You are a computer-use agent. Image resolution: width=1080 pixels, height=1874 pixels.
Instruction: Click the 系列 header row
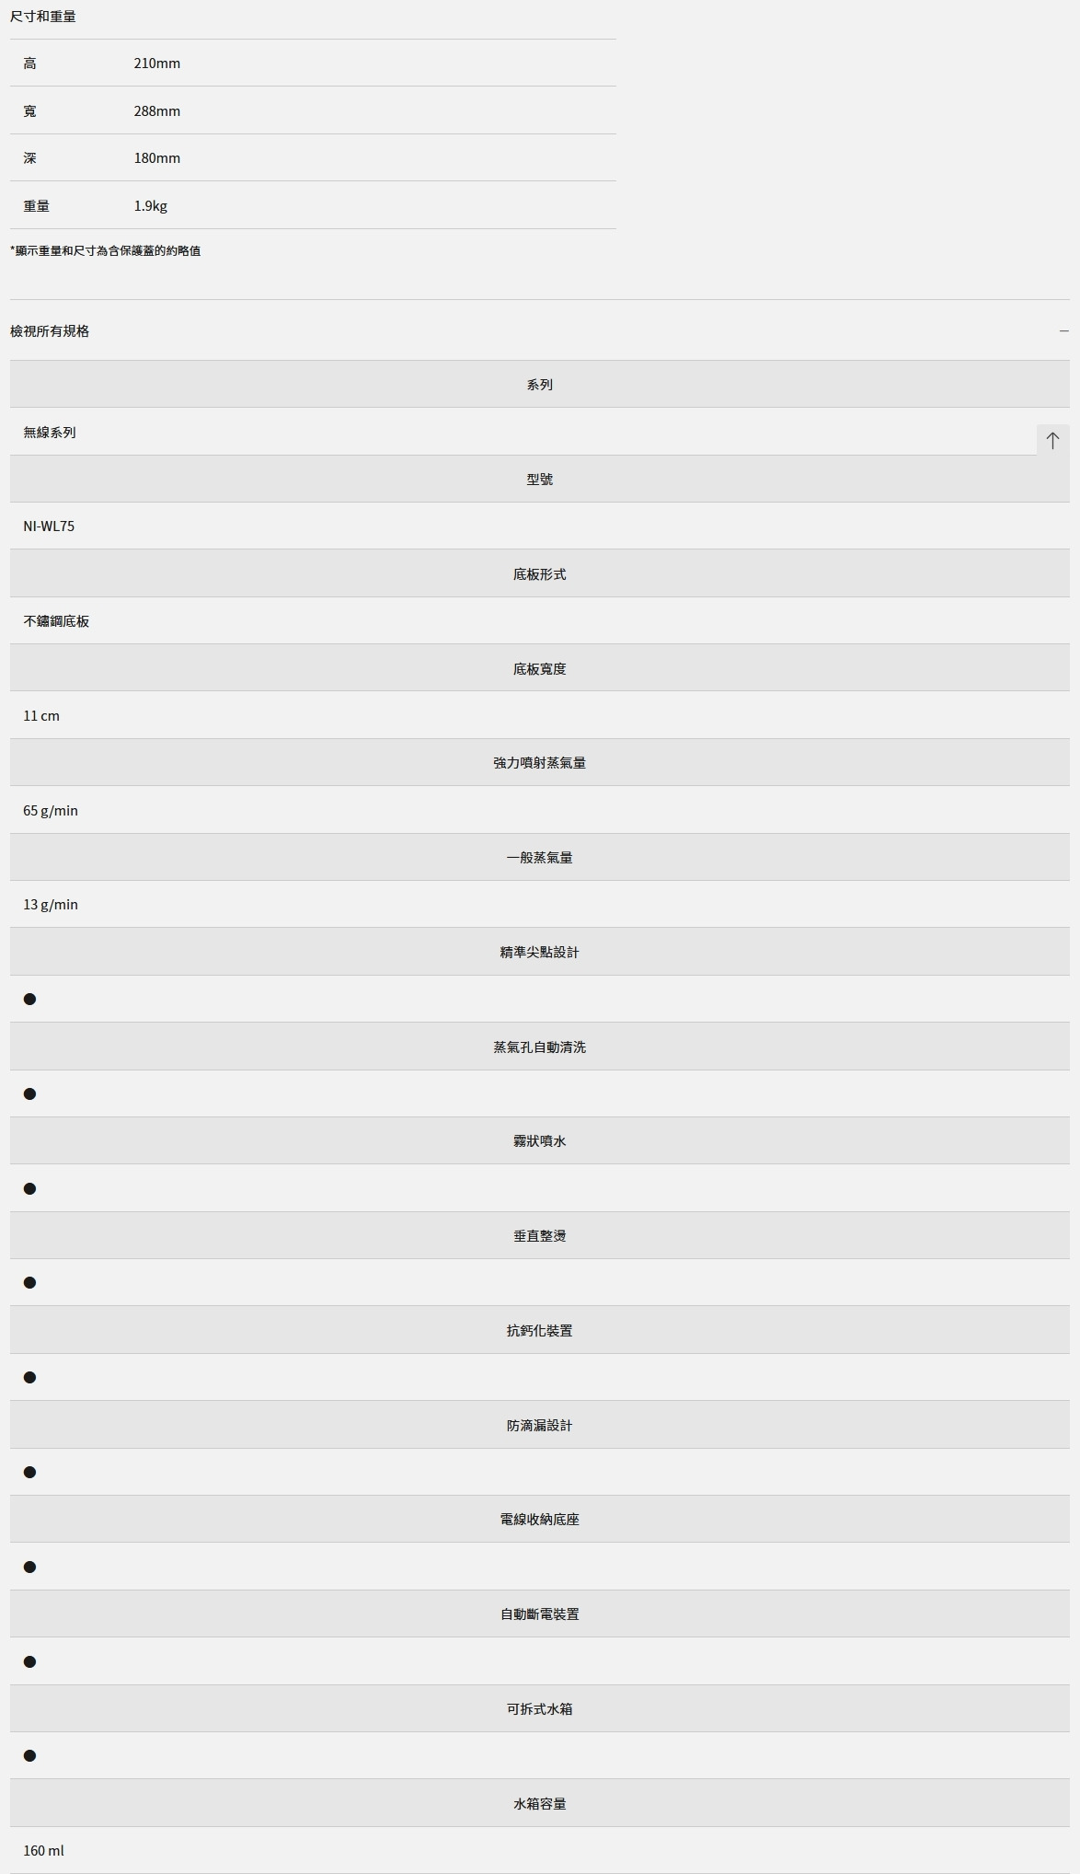coord(539,384)
